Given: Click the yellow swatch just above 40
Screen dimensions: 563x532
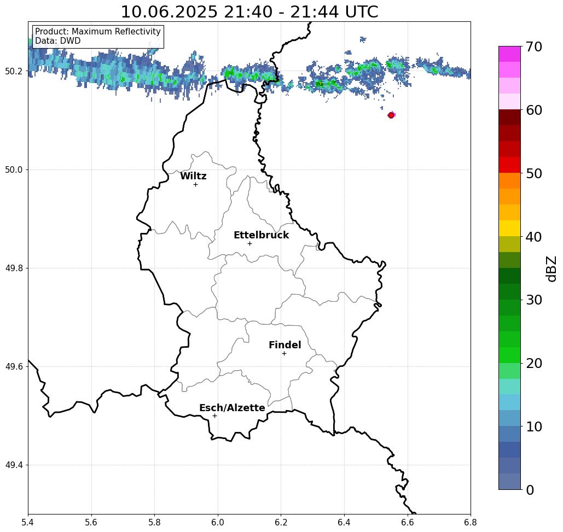Looking at the screenshot, I should coord(509,228).
